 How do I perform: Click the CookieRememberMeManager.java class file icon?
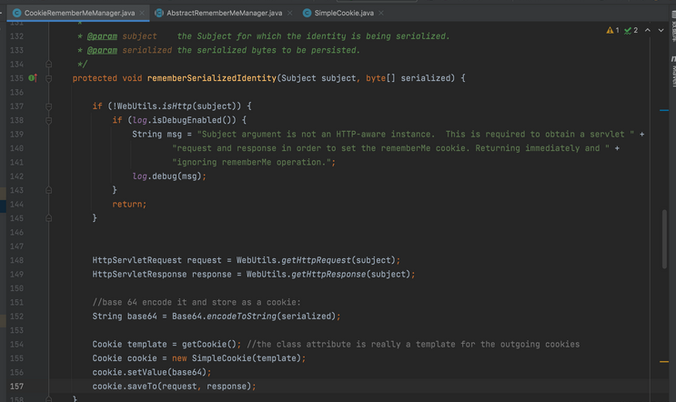click(16, 13)
